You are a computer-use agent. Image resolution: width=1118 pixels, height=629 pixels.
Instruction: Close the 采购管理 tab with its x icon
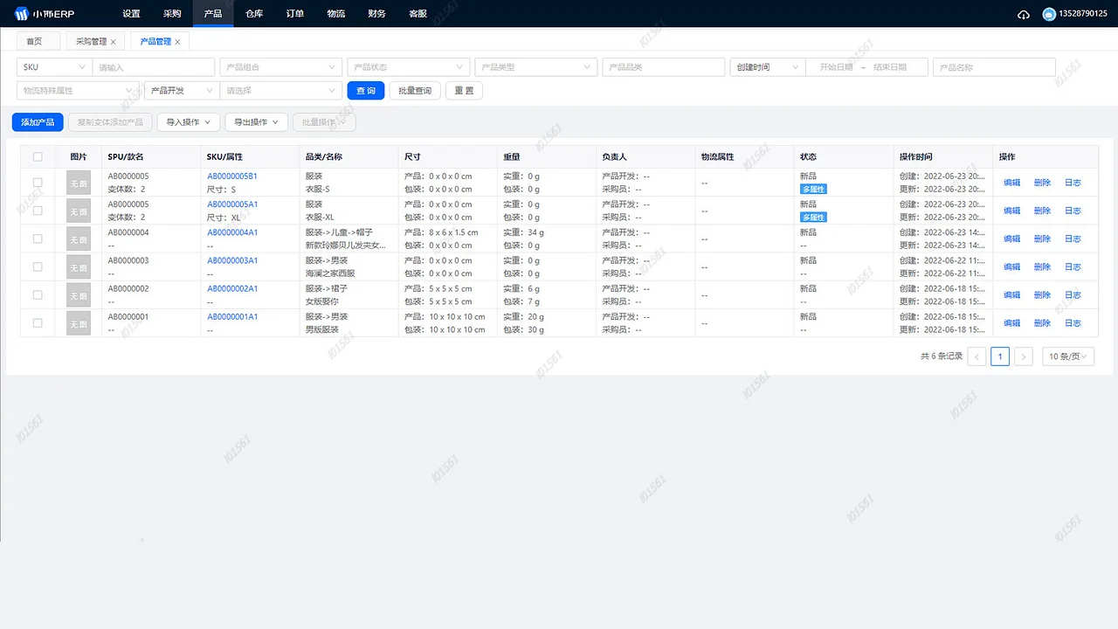(113, 40)
